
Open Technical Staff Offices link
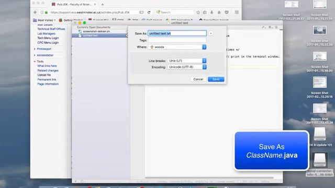51,29
